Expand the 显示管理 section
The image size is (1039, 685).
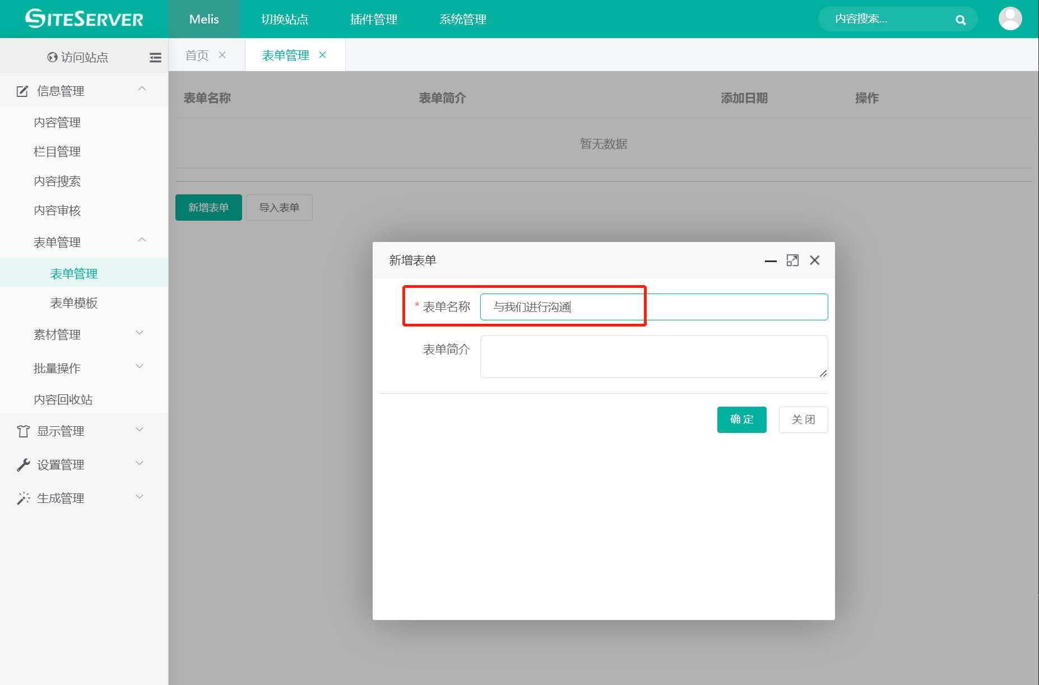tap(140, 430)
